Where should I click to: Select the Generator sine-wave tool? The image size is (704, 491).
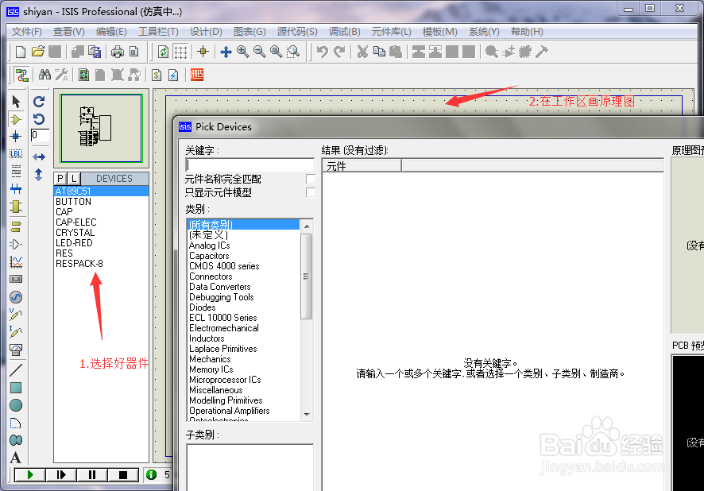pos(16,297)
